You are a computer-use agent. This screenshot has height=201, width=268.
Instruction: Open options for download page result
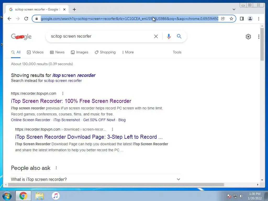pos(112,129)
